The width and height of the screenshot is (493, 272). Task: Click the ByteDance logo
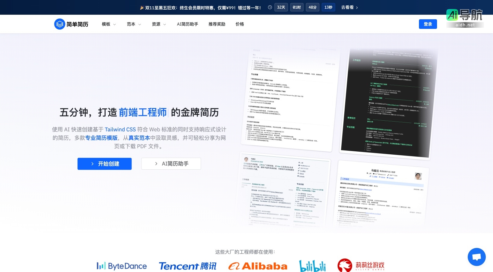click(x=122, y=266)
